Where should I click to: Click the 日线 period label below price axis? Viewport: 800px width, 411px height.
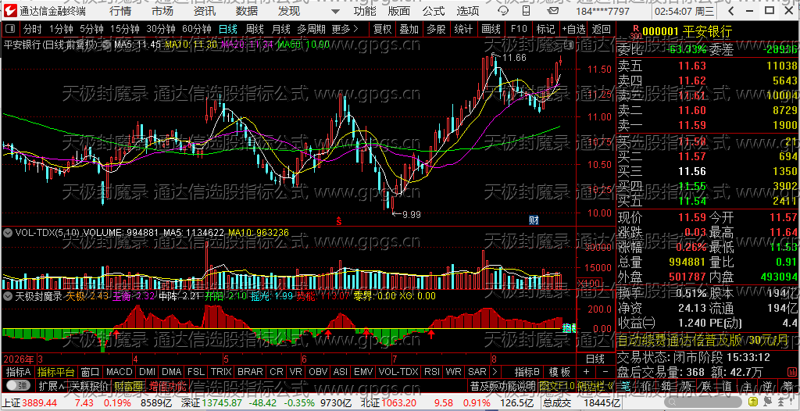(595, 358)
